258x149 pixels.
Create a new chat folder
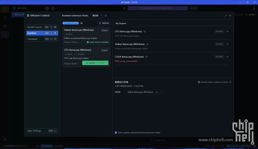click(47, 8)
